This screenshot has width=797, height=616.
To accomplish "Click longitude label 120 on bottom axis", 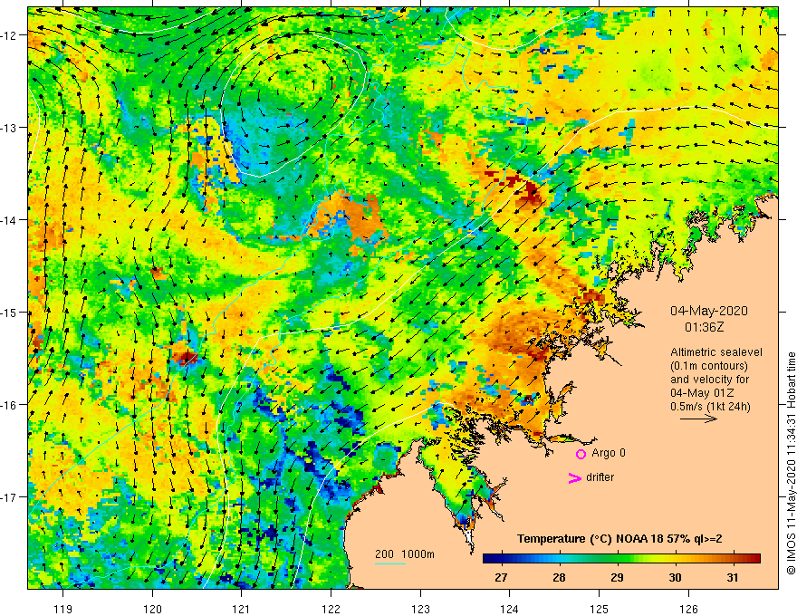I will [152, 609].
